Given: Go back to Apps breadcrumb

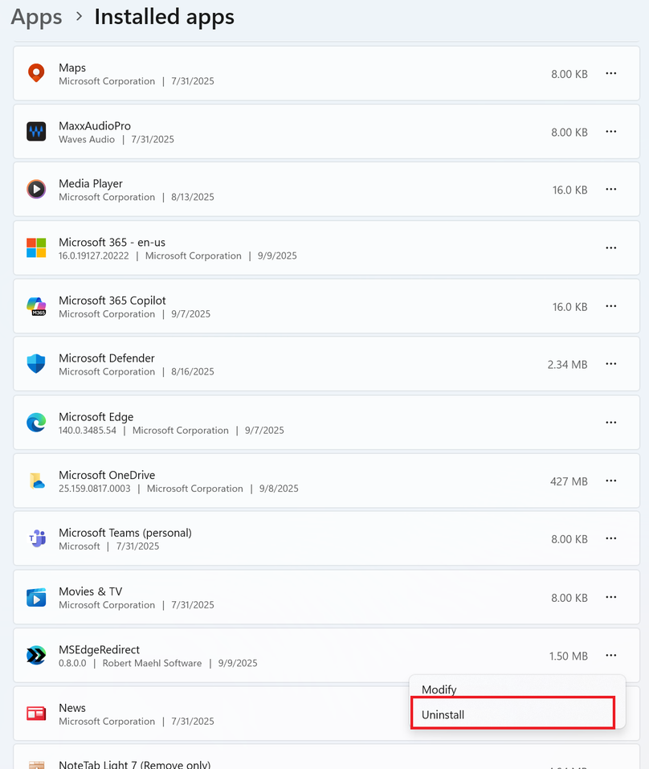Looking at the screenshot, I should pos(36,17).
